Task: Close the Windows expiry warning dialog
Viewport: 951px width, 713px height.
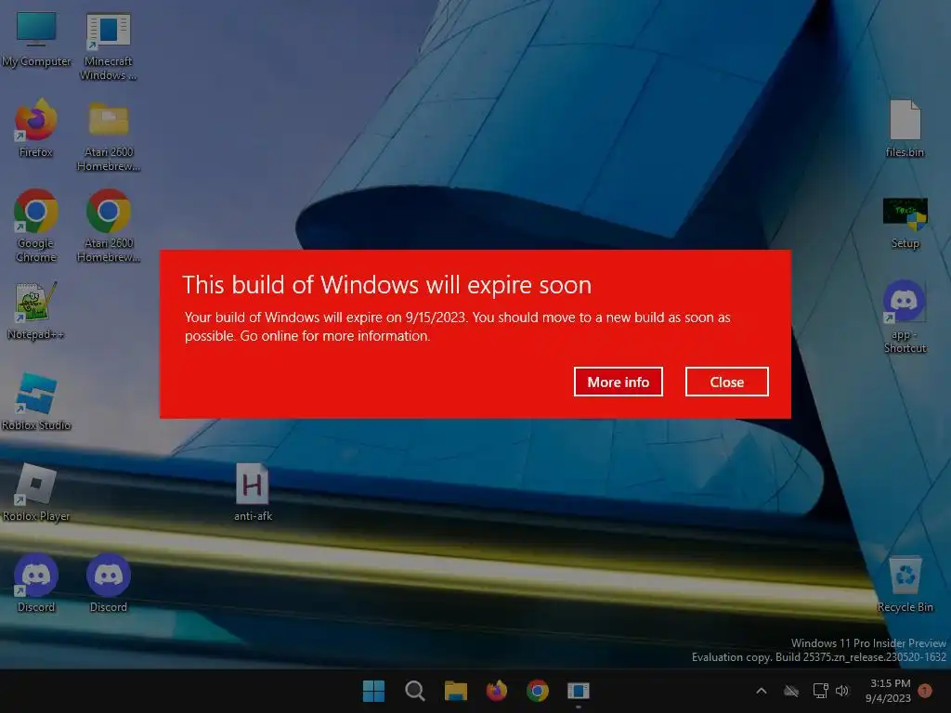Action: click(726, 382)
